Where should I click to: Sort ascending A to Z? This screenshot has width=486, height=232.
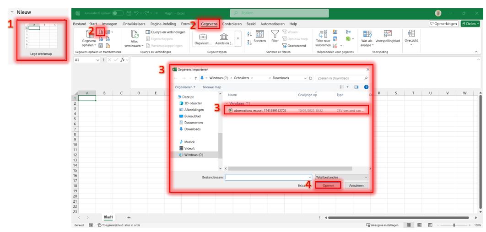point(250,34)
